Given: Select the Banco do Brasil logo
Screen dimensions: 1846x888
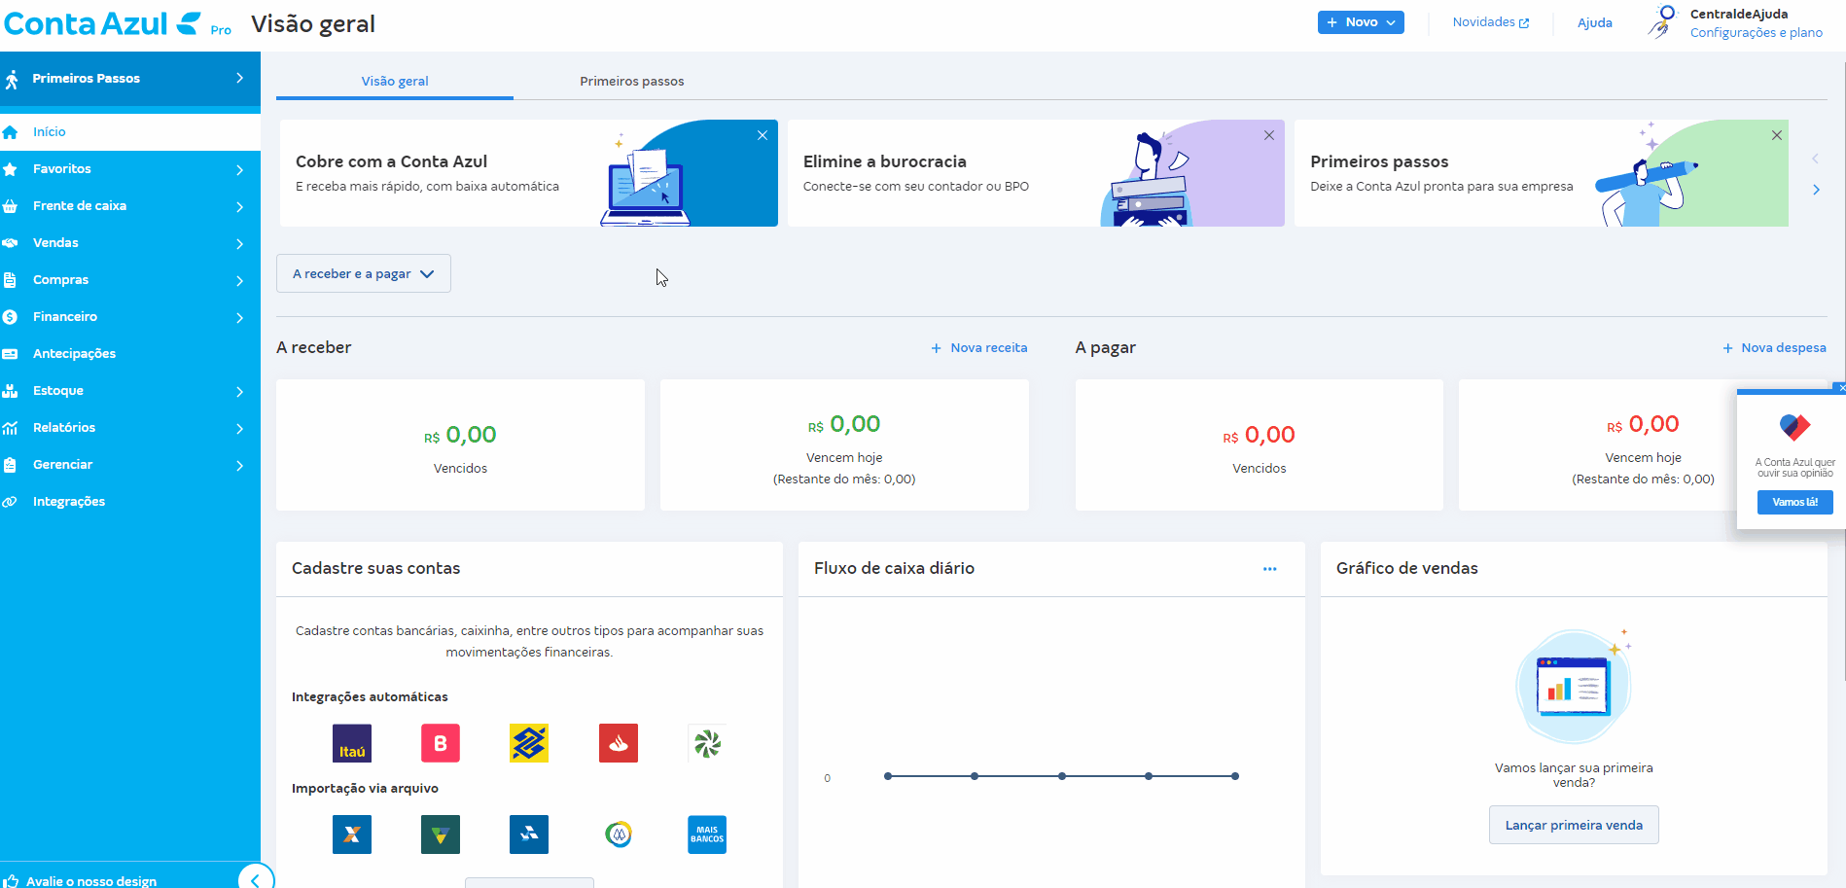Looking at the screenshot, I should [x=529, y=743].
